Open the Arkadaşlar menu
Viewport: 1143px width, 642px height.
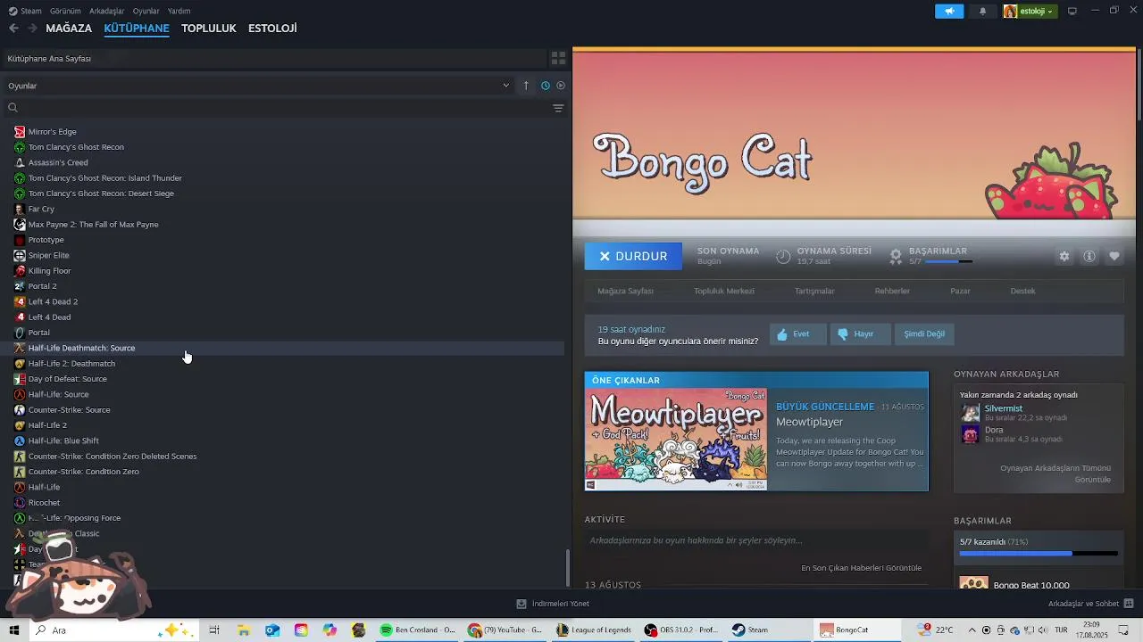click(107, 11)
